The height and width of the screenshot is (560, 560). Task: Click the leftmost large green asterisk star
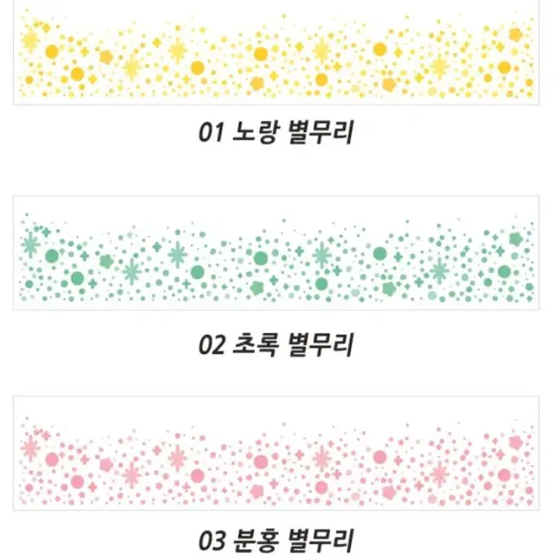pos(30,245)
